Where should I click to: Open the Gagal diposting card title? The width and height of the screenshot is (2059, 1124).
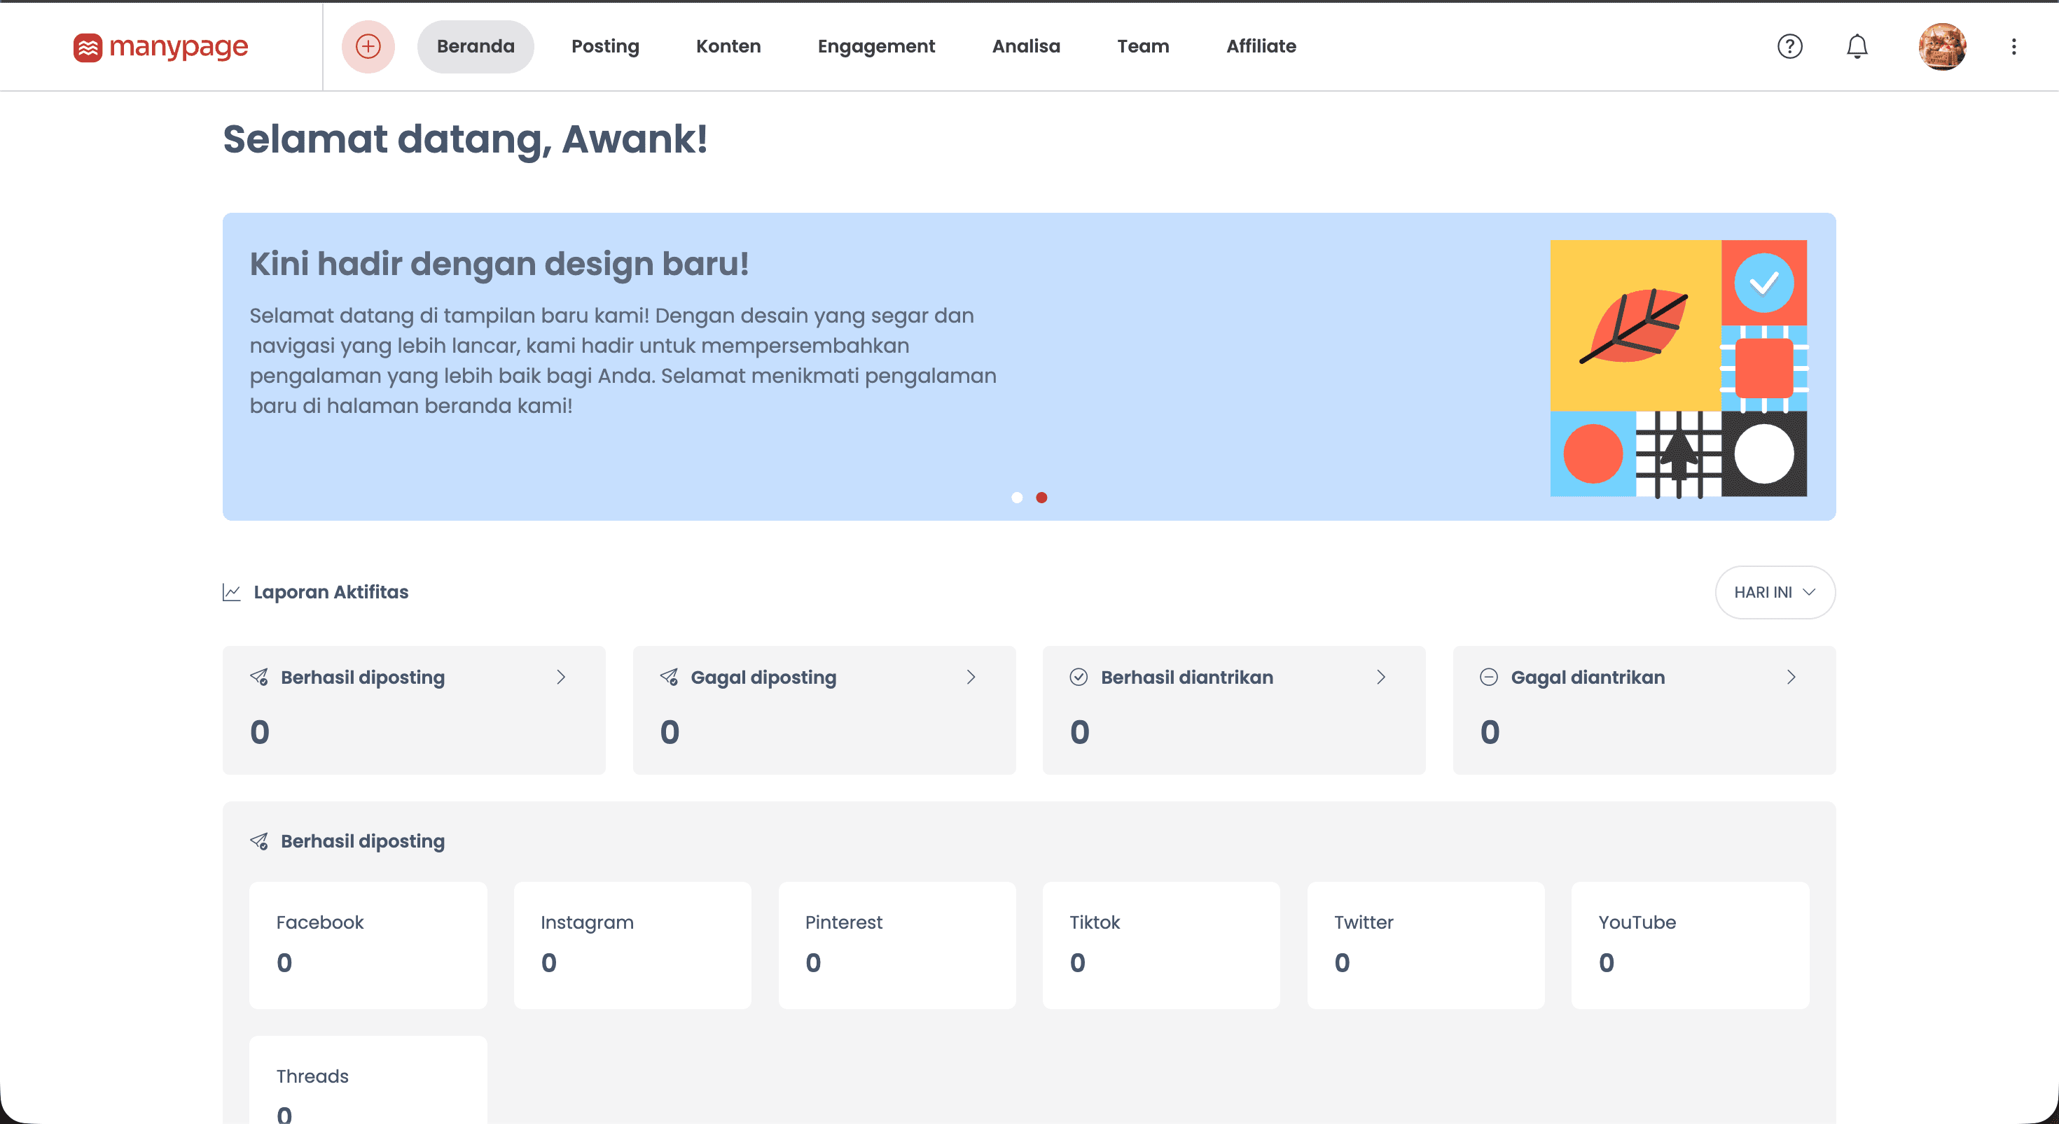point(763,677)
